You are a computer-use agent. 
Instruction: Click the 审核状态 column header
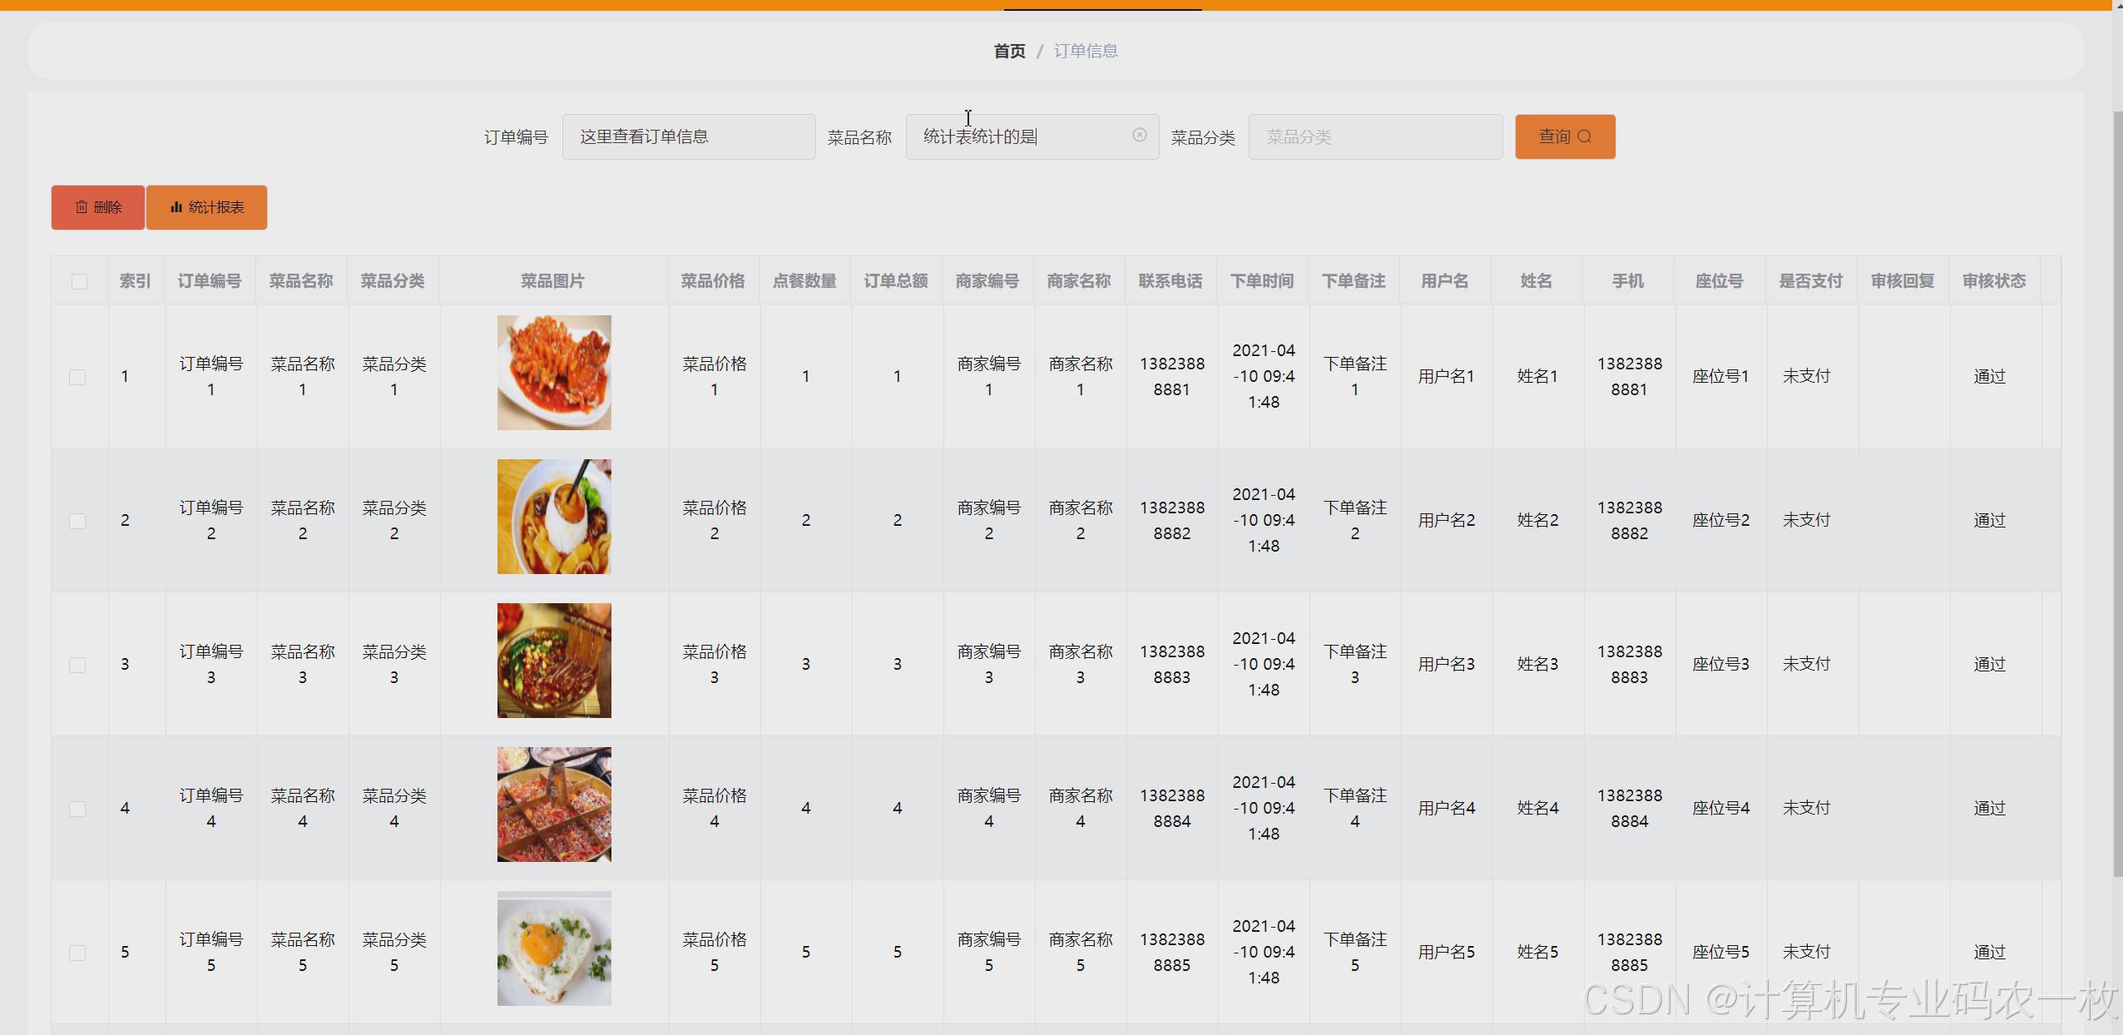pos(1994,281)
